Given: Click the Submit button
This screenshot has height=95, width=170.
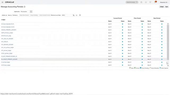Looking at the screenshot, I should point(162,7).
